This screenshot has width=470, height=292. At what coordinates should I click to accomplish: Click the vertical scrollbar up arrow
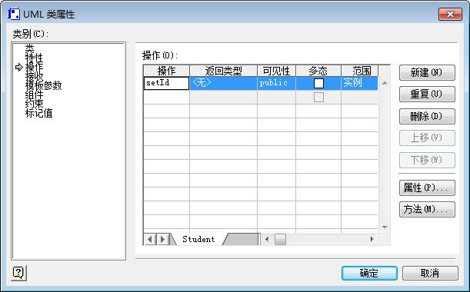pos(385,83)
